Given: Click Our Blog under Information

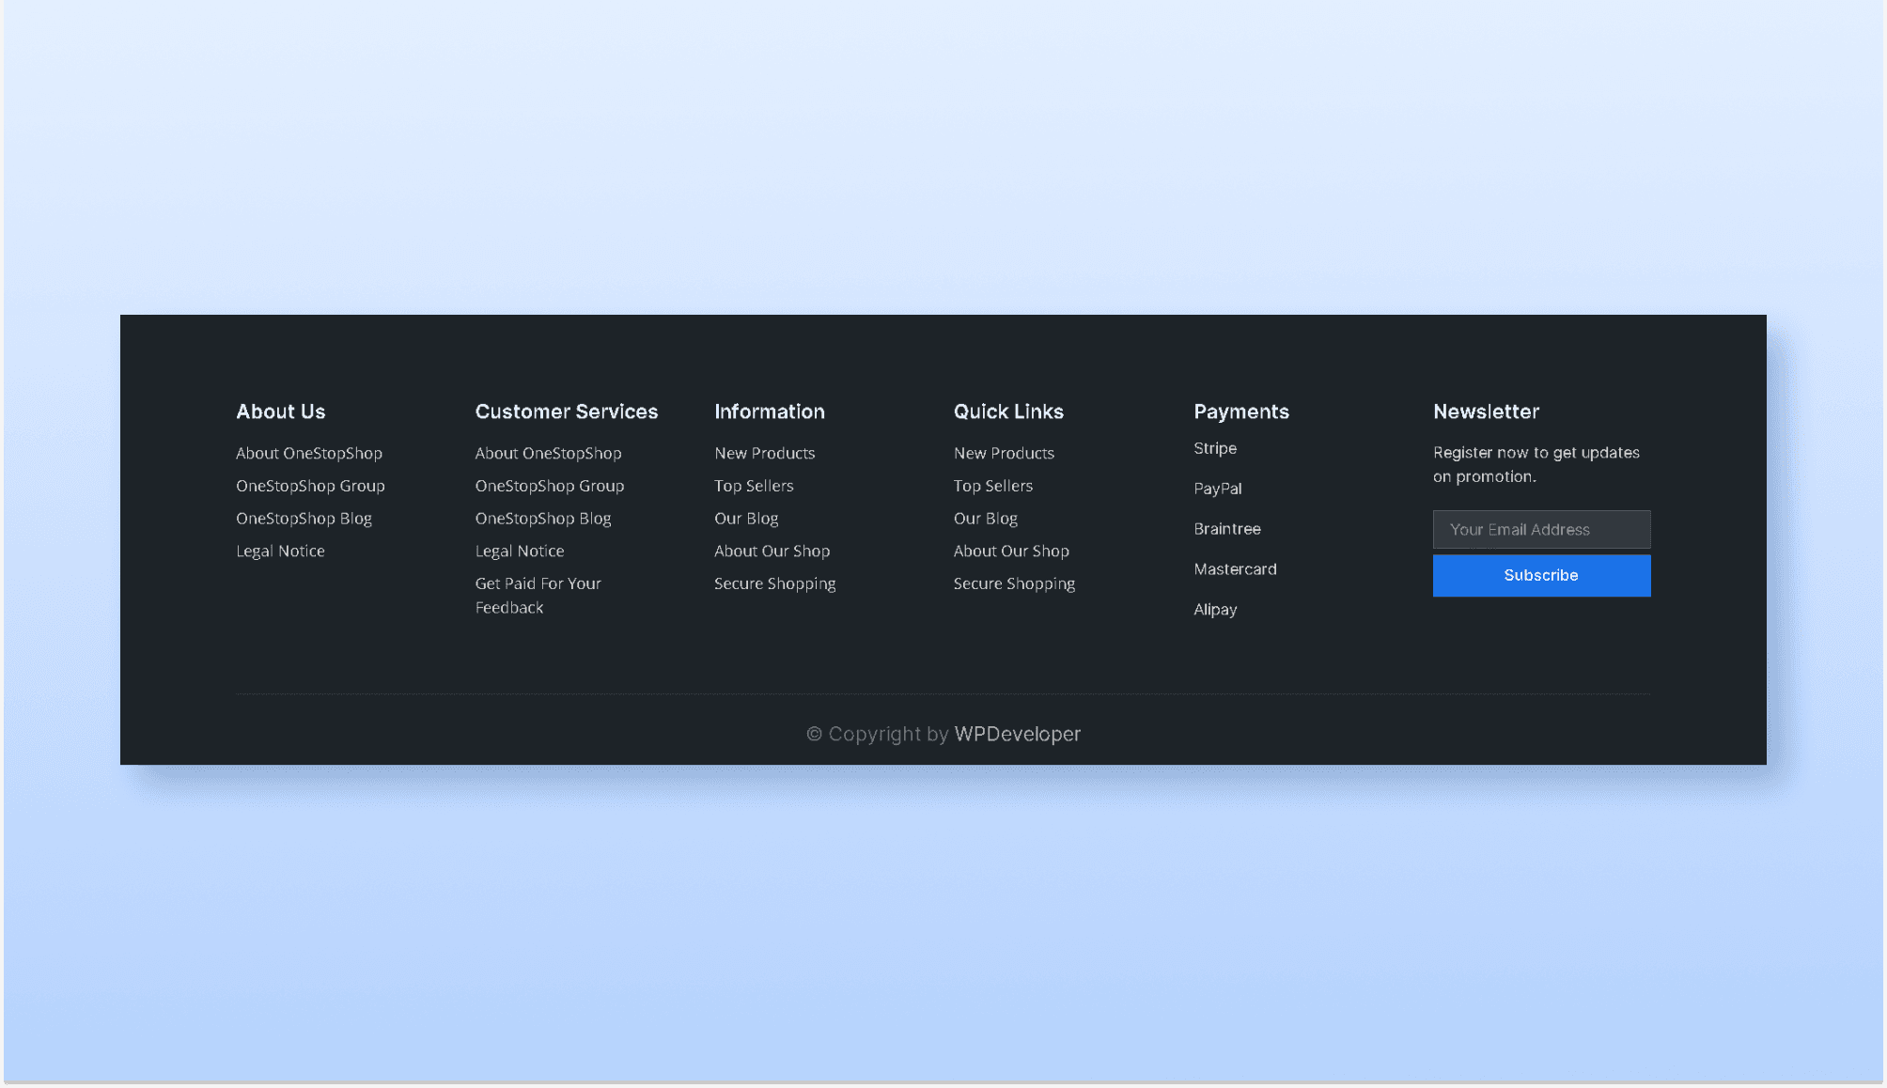Looking at the screenshot, I should click(746, 519).
